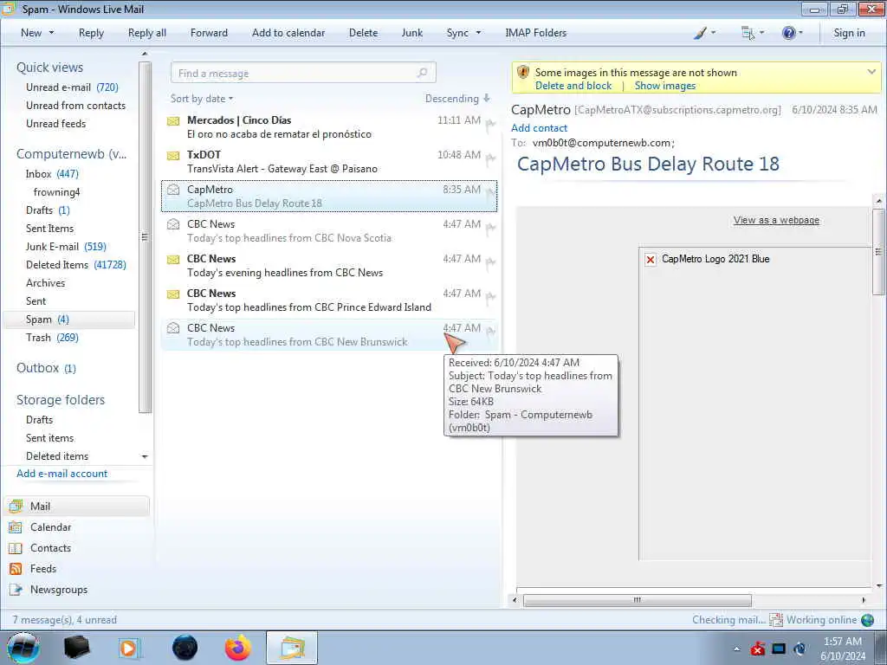
Task: Open the Contacts view icon
Action: pos(16,548)
